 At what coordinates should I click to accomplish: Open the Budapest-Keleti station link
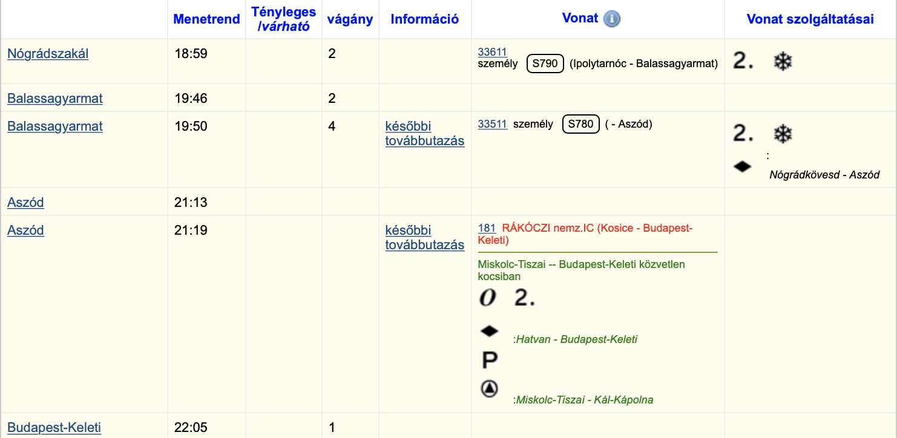tap(54, 428)
